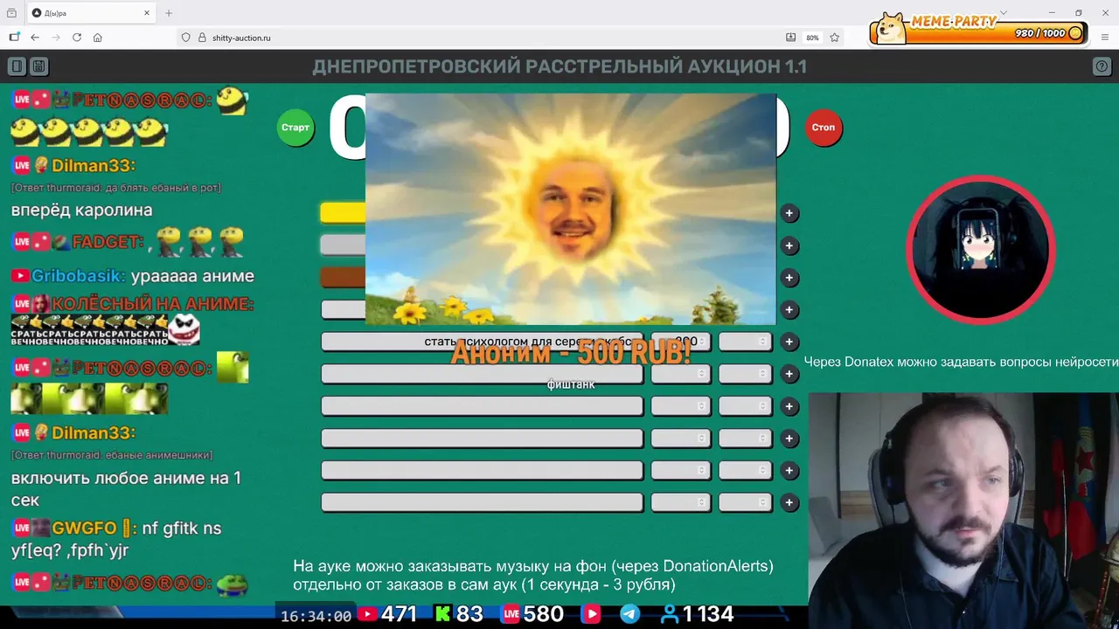Click the LIVE icon beside 580
The image size is (1119, 629).
click(511, 614)
